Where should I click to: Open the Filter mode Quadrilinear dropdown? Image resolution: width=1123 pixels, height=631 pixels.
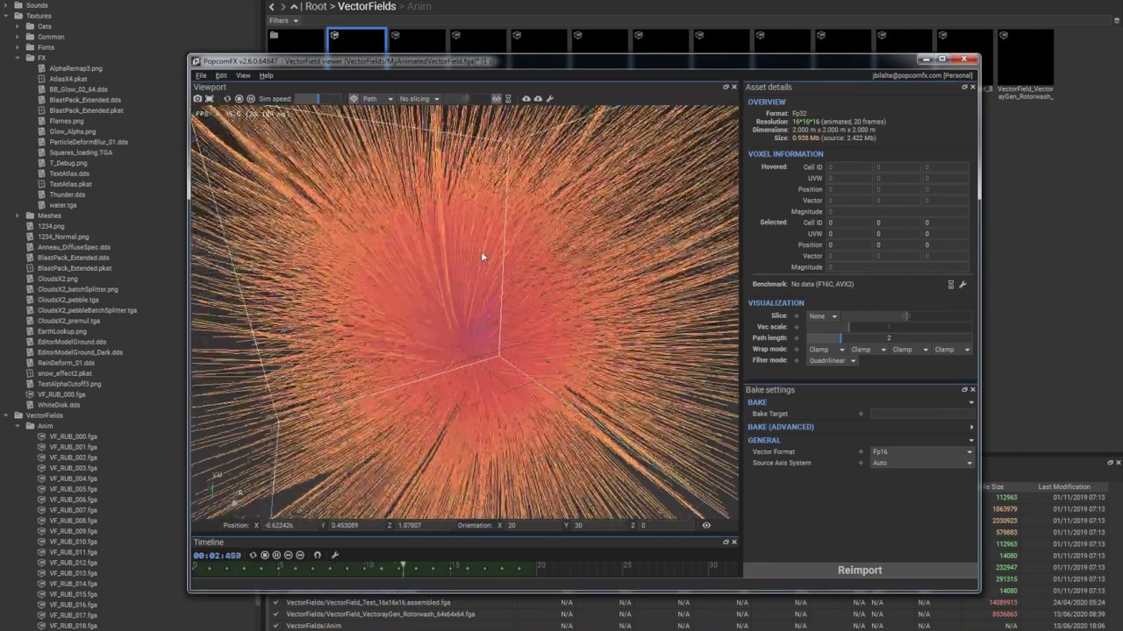point(833,360)
